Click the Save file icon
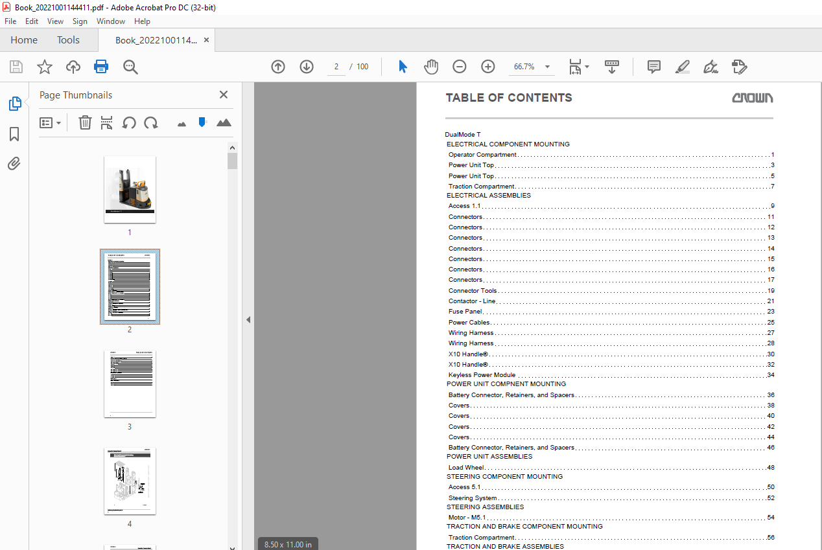 pyautogui.click(x=16, y=67)
